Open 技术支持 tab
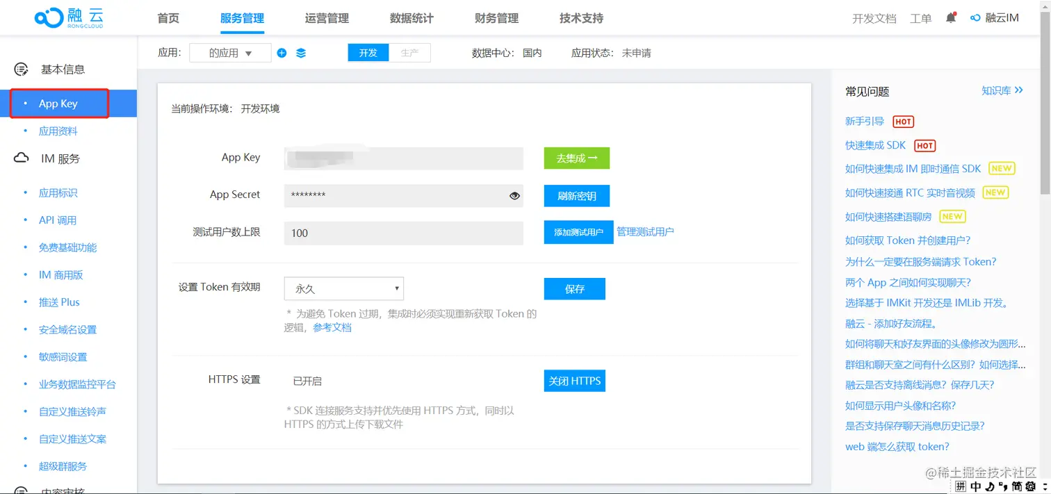Image resolution: width=1051 pixels, height=494 pixels. point(581,18)
